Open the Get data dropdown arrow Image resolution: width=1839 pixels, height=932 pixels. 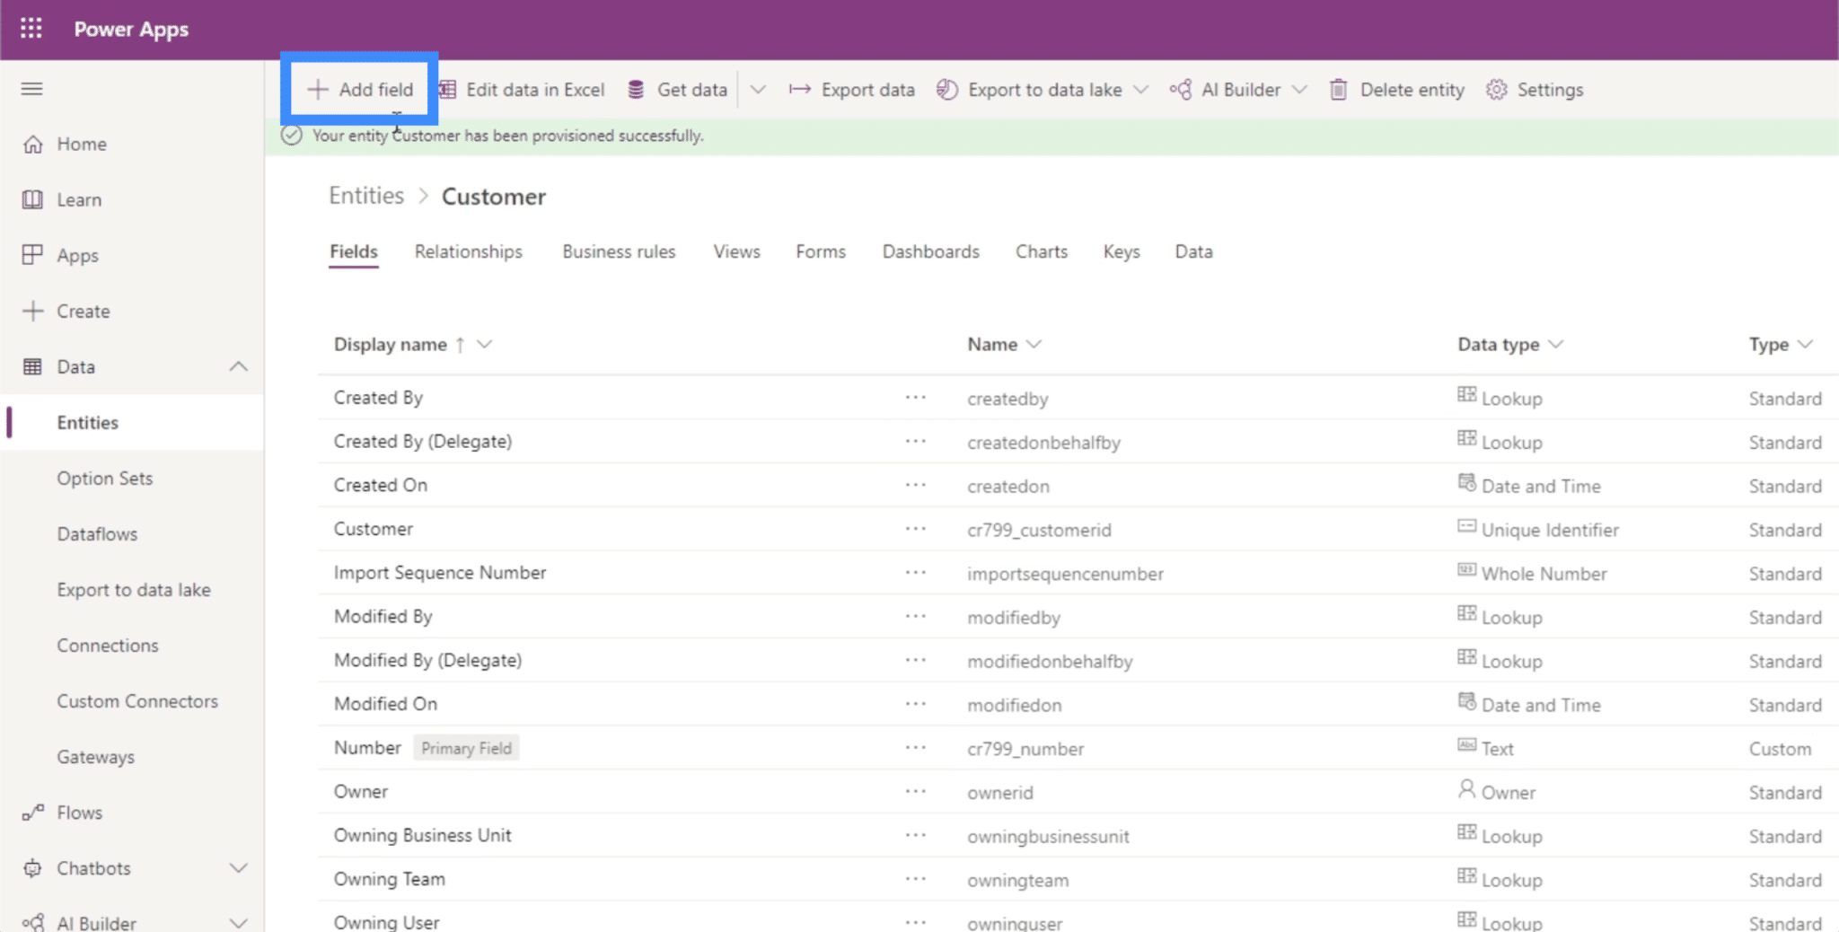(758, 90)
